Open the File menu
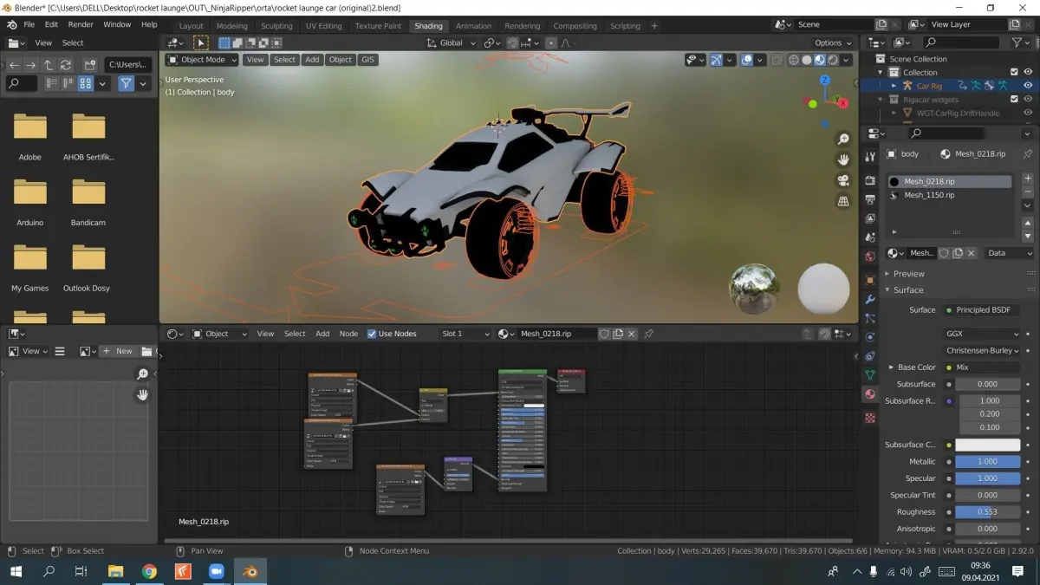 29,24
